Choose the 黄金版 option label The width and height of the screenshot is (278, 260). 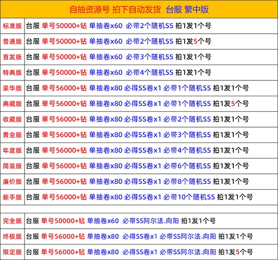click(x=12, y=135)
